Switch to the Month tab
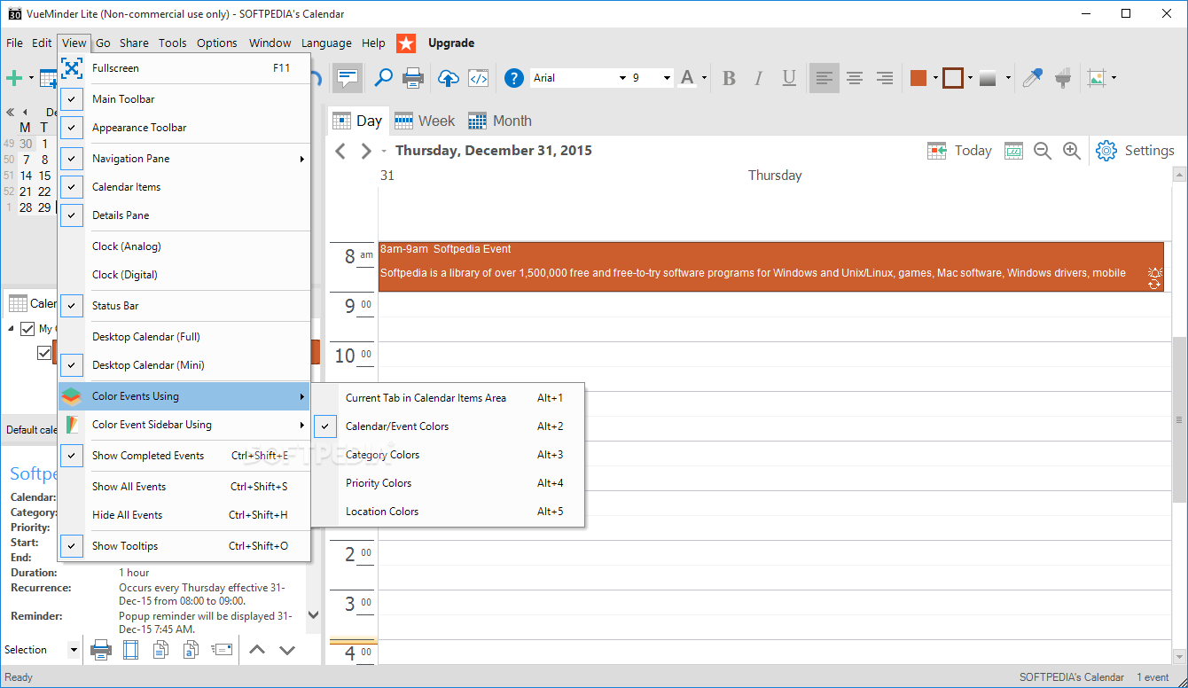This screenshot has height=688, width=1188. click(500, 121)
